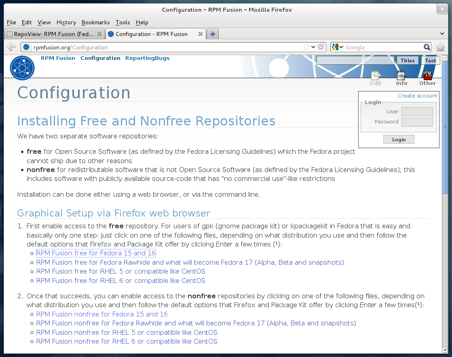Open RPM Fusion free for RHEL 5 link
The image size is (452, 357).
(120, 271)
